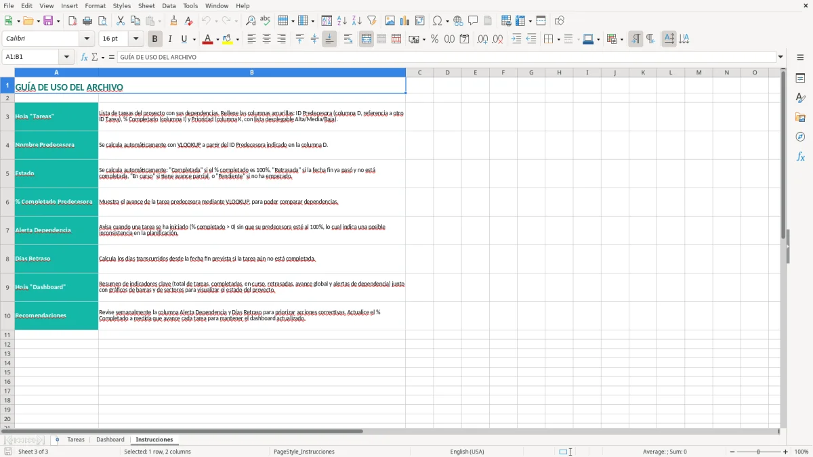Expand the Name Box dropdown
Screen dimensions: 813x457
point(67,58)
